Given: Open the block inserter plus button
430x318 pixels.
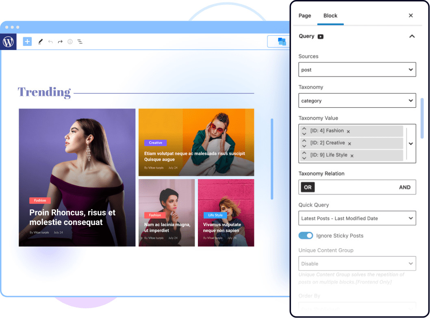Looking at the screenshot, I should pos(27,42).
